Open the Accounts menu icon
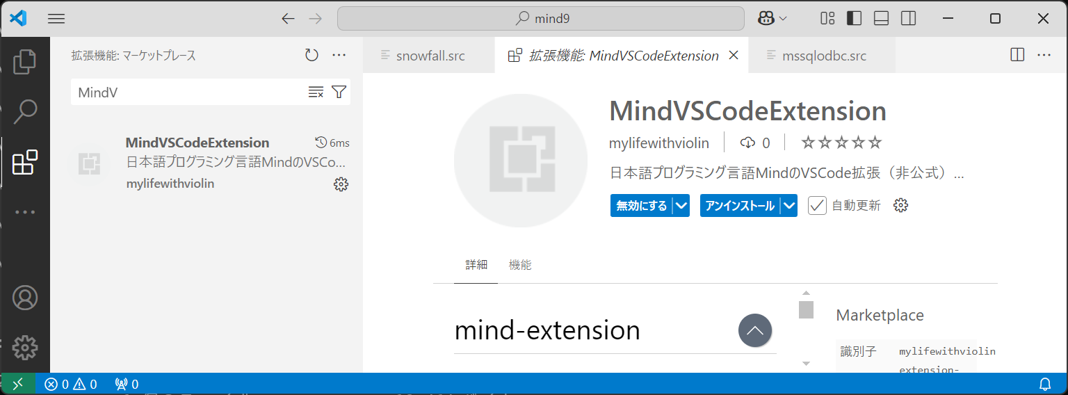The height and width of the screenshot is (395, 1068). 25,298
